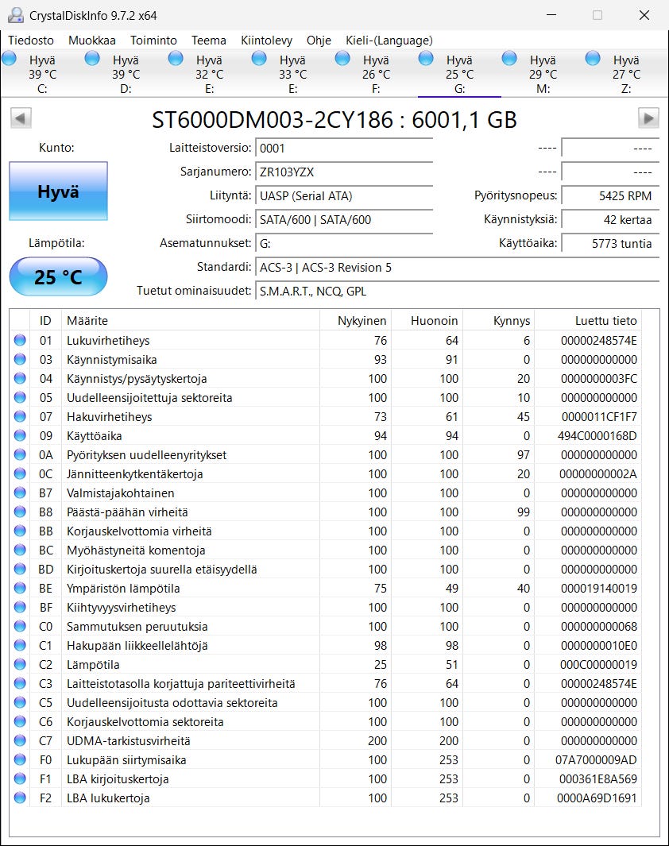Click Tuetut ominaisuudet field S.M.A.R.T., NCQ, GPL
Viewport: 669px width, 846px height.
click(457, 291)
